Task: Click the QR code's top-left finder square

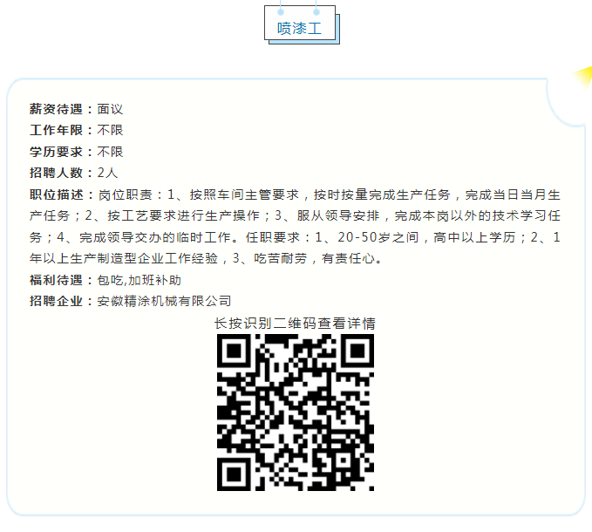Action: click(x=234, y=351)
